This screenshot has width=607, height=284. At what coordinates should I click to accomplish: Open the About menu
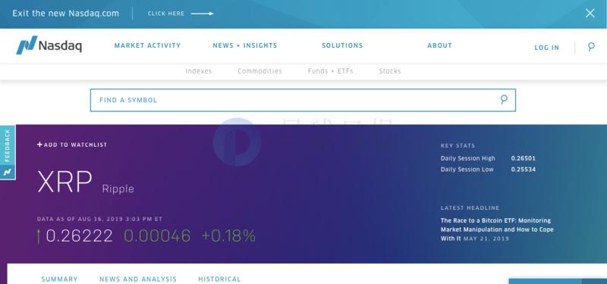click(x=440, y=45)
